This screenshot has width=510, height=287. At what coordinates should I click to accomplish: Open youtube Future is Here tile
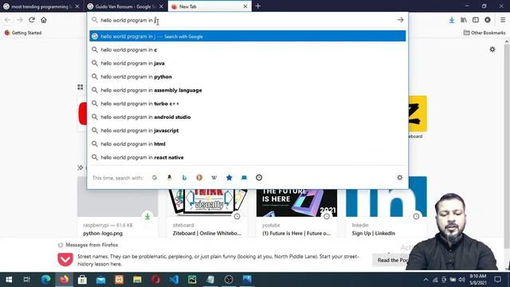tap(296, 213)
